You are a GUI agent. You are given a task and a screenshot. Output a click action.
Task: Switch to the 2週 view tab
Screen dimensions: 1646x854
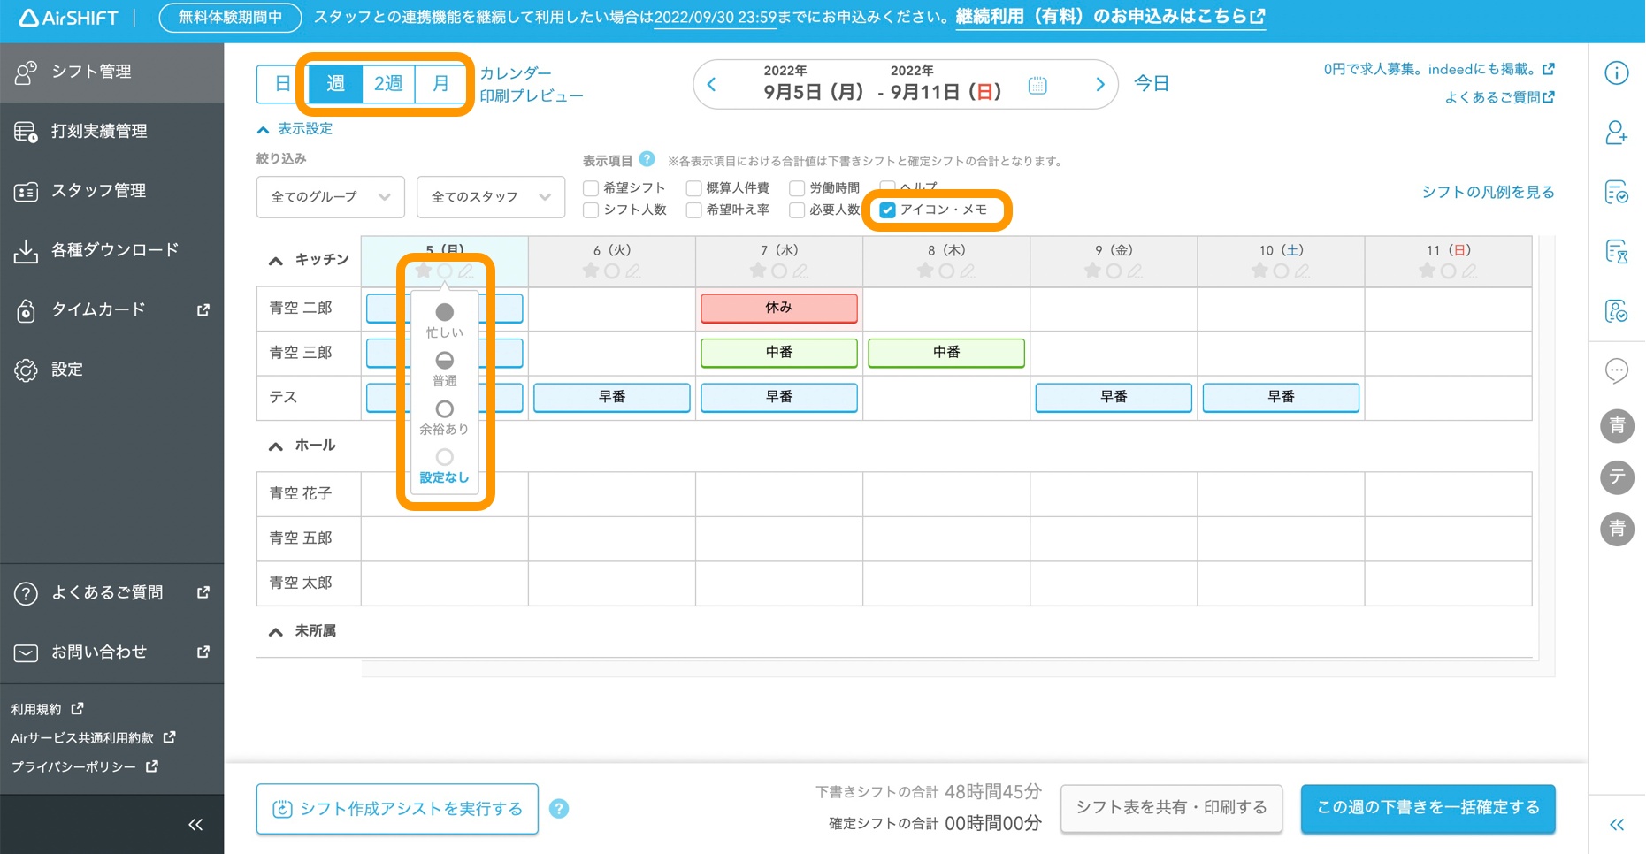[388, 84]
